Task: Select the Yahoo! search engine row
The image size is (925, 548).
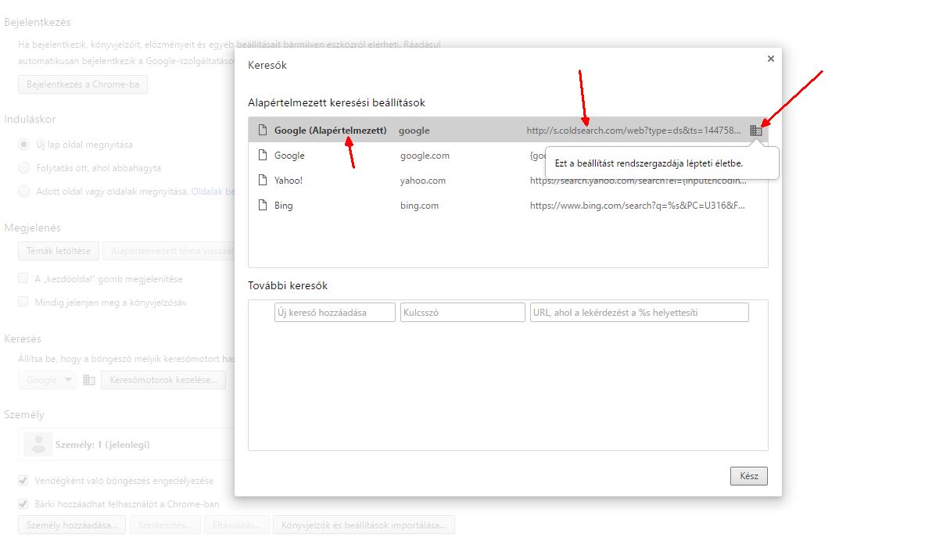Action: point(508,180)
